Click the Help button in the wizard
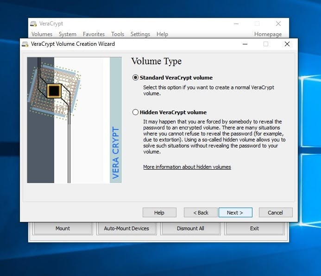The height and width of the screenshot is (276, 321). click(x=159, y=213)
